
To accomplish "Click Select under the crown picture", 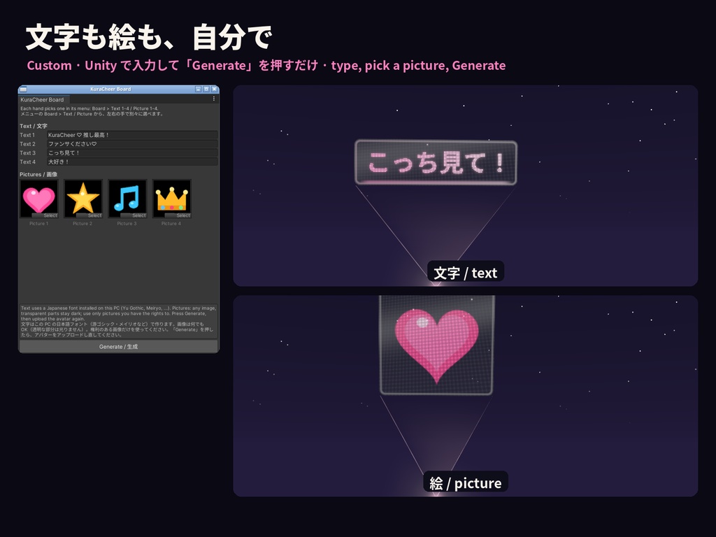I will [x=178, y=215].
